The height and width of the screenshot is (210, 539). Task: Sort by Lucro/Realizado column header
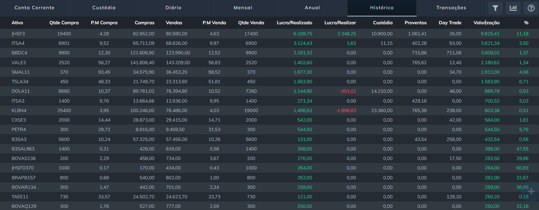[x=294, y=23]
